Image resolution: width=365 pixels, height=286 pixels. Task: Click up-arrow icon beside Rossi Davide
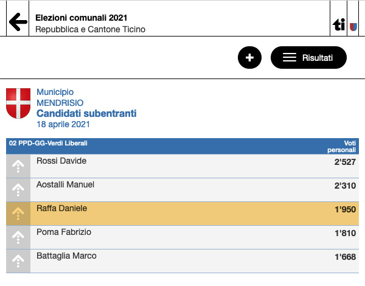[18, 166]
